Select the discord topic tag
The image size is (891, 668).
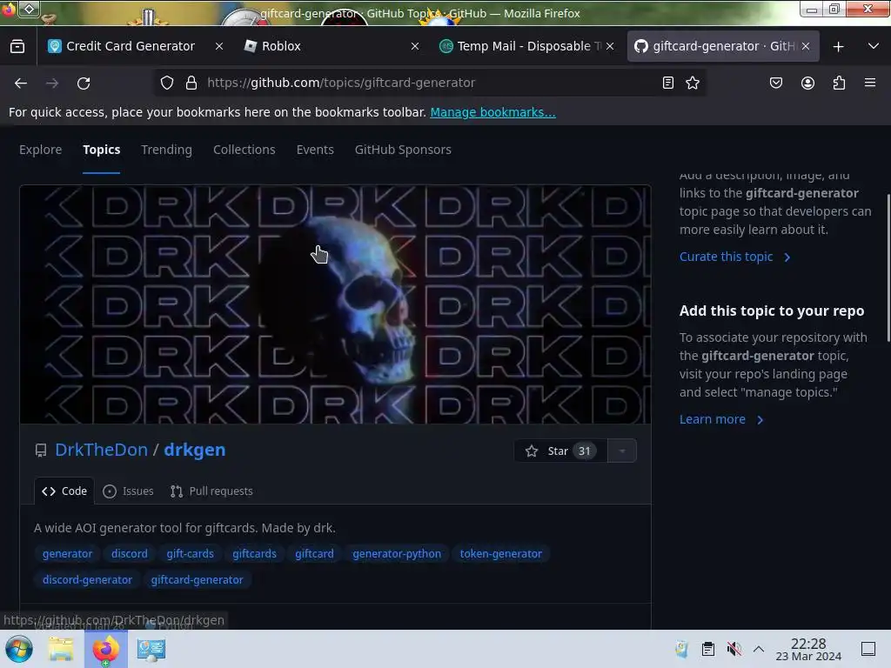point(129,554)
